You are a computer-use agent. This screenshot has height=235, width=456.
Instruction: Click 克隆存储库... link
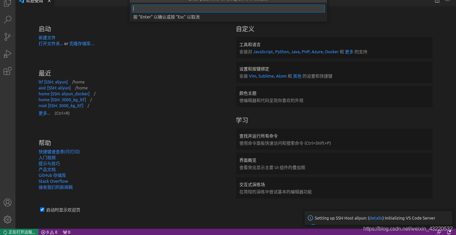click(x=82, y=44)
